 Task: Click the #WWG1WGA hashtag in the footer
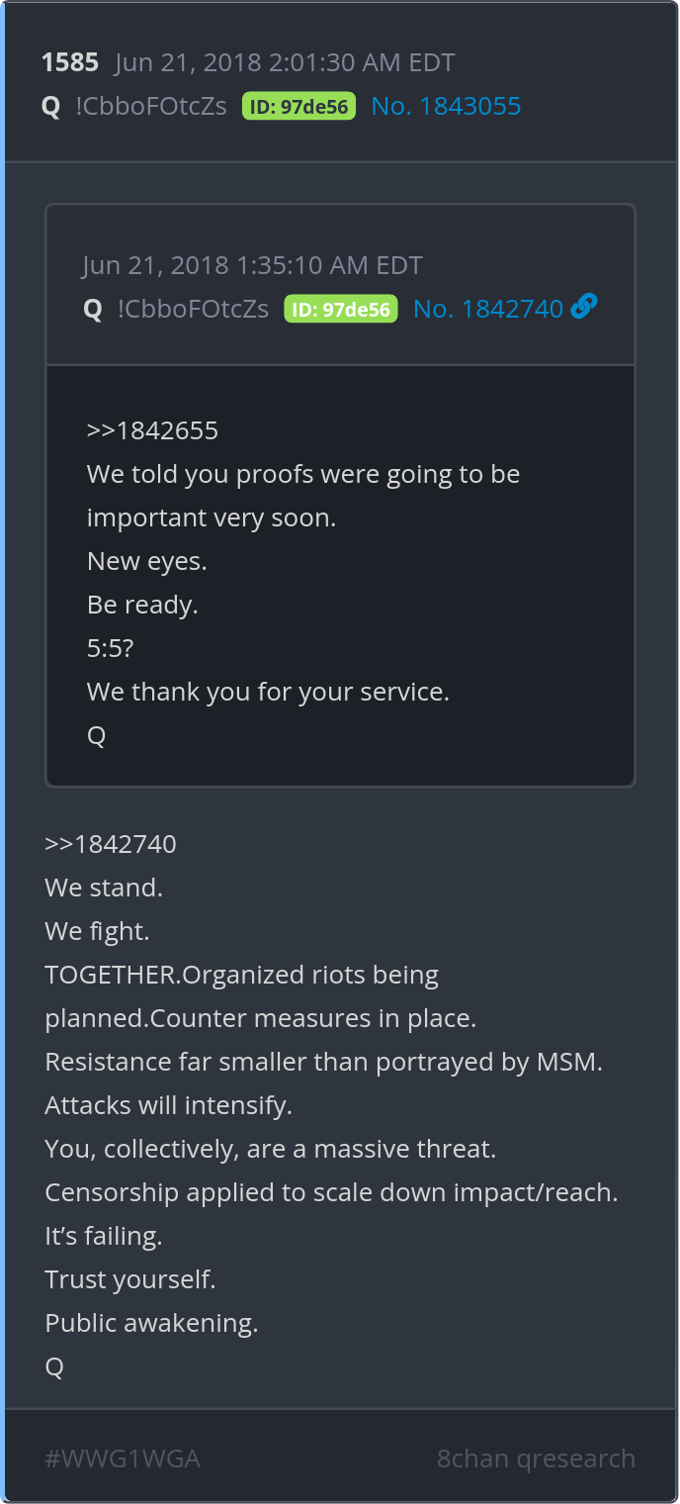point(123,1458)
